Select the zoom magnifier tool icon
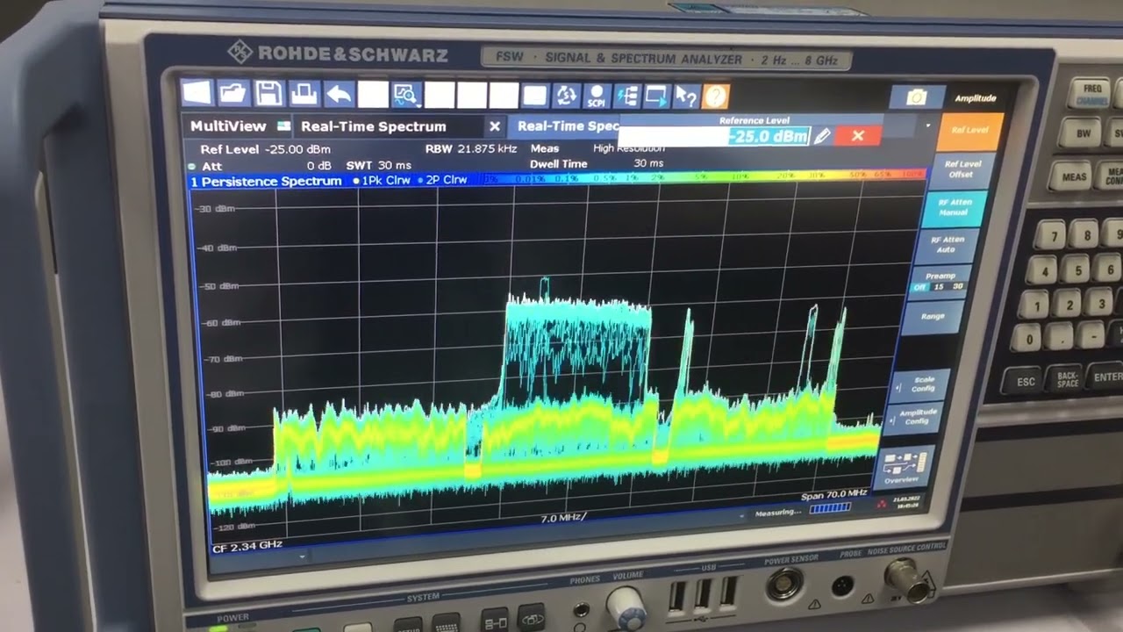Screen dimensions: 1123x632 tap(406, 95)
